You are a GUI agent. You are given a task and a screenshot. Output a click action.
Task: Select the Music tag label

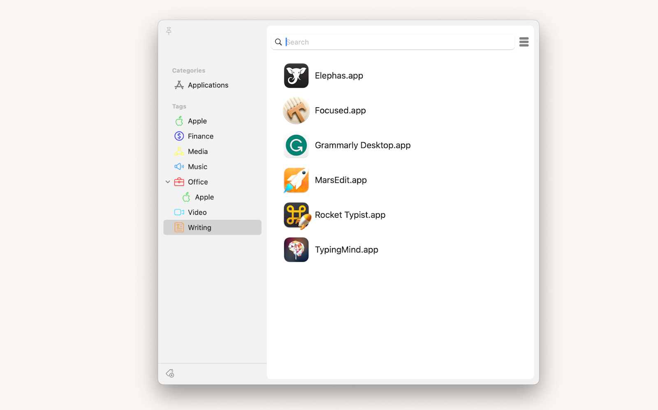tap(197, 166)
